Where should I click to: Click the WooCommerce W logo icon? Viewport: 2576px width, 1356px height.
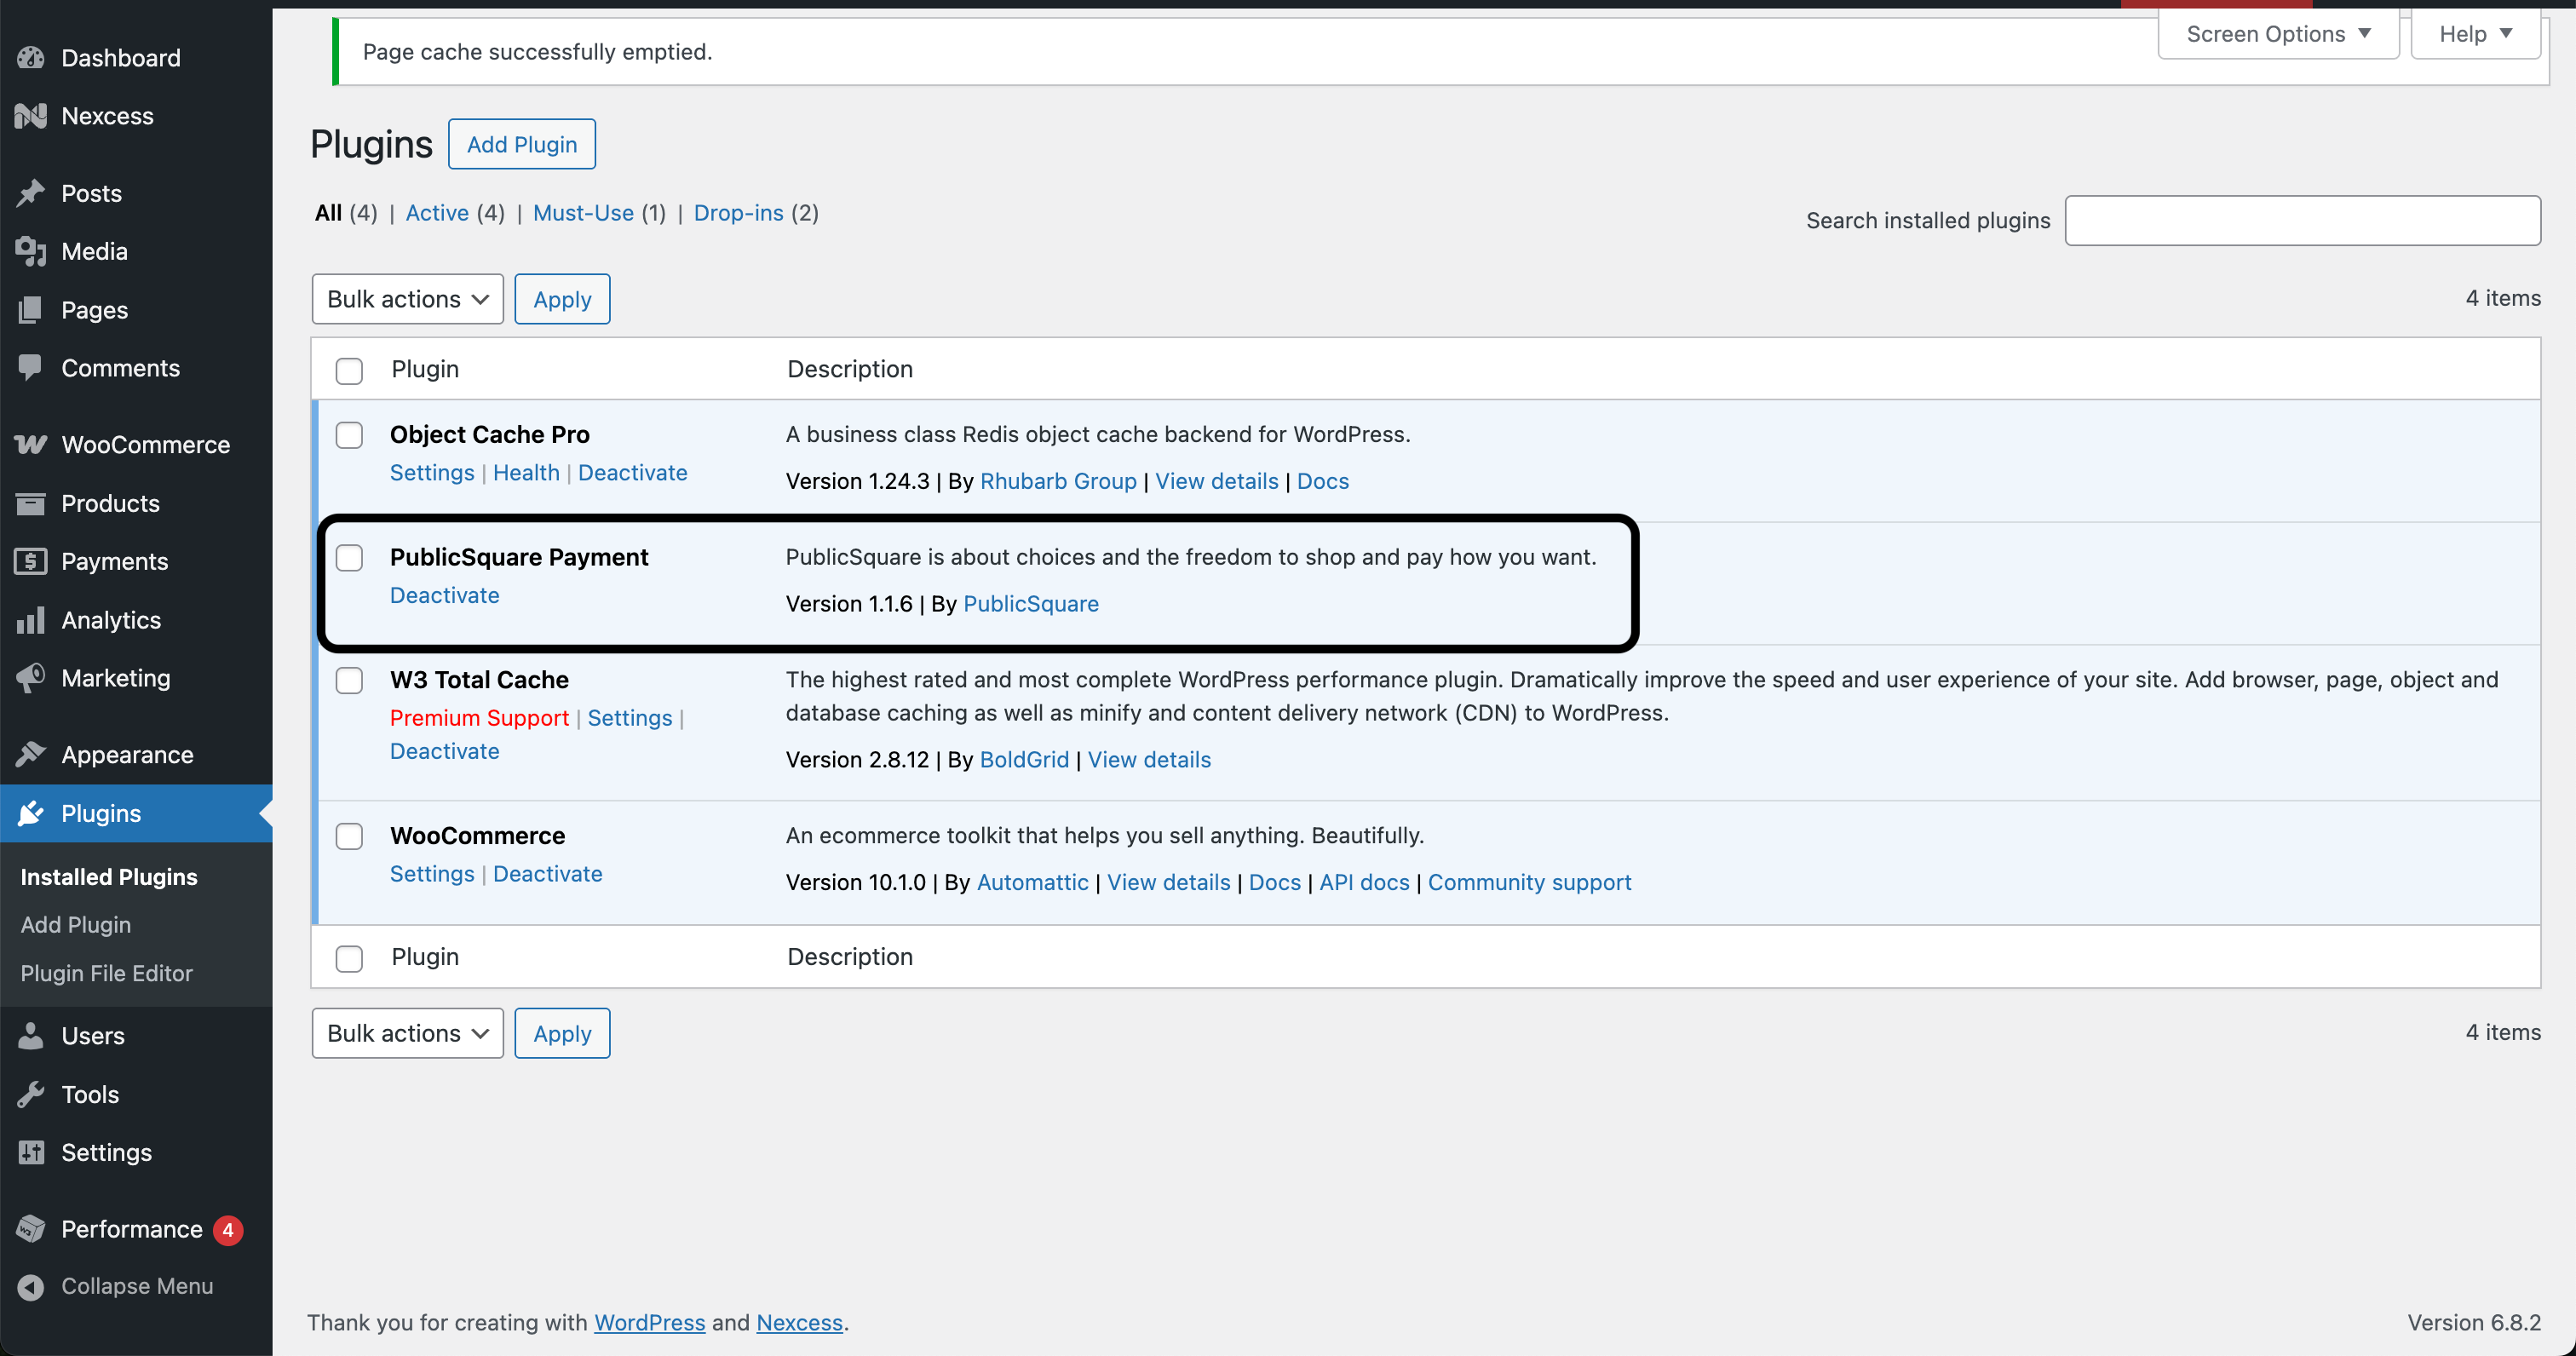tap(30, 444)
